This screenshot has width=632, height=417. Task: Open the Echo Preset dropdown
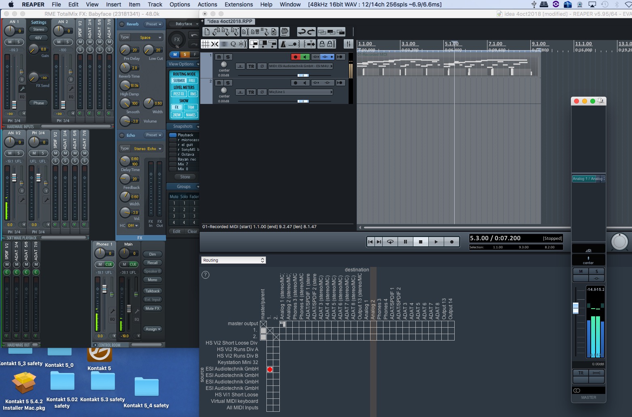click(154, 135)
